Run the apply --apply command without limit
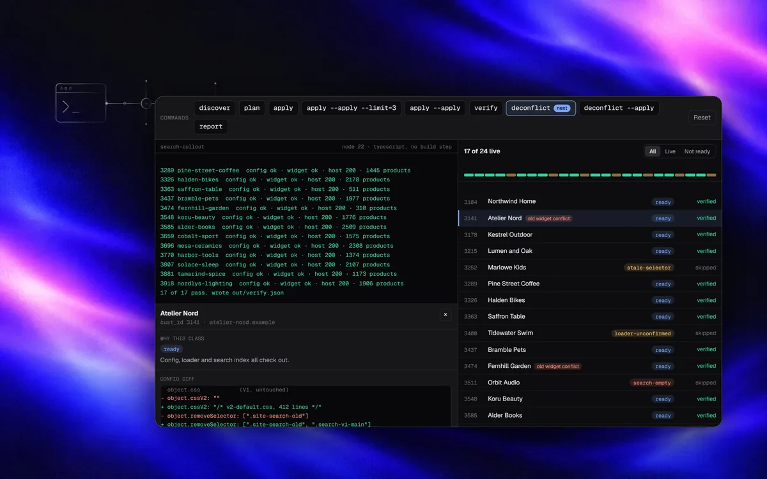This screenshot has height=479, width=767. point(435,108)
